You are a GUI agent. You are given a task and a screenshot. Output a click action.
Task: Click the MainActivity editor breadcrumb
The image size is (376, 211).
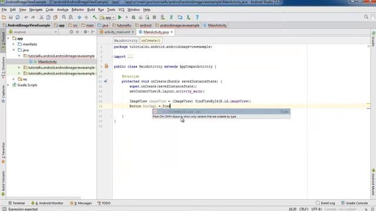126,40
